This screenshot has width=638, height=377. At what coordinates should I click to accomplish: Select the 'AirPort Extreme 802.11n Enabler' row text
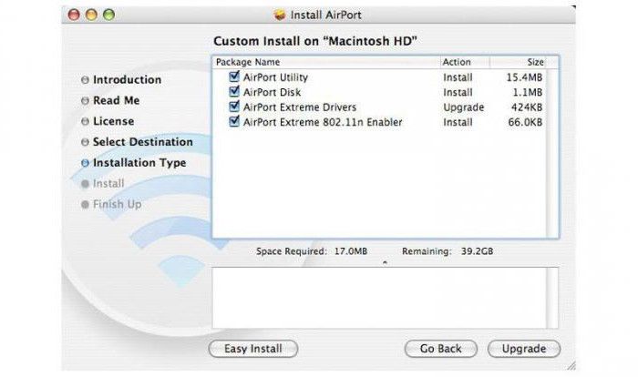[x=323, y=122]
